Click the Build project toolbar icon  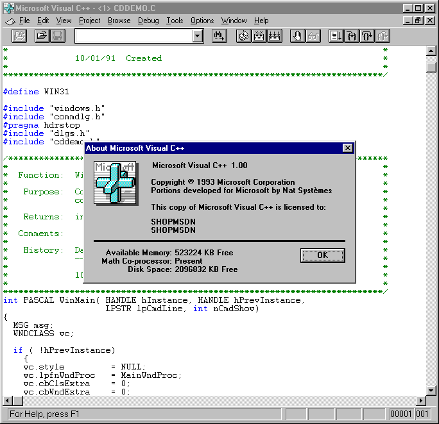point(259,36)
